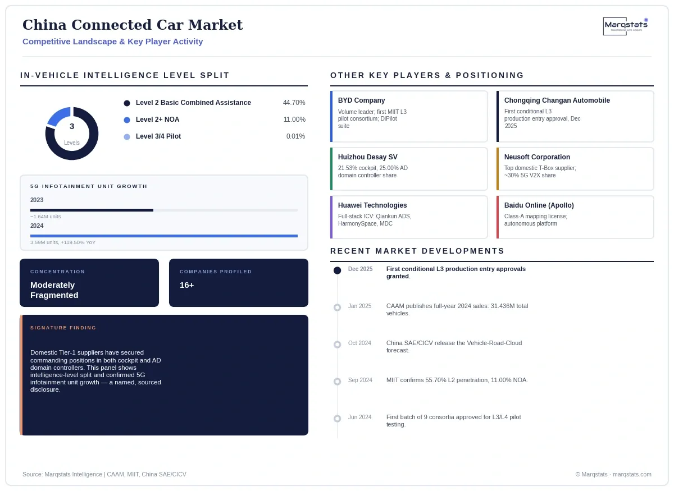Click the Level 2+ NOA legend dot
Viewport: 674px width, 491px height.
tap(127, 120)
